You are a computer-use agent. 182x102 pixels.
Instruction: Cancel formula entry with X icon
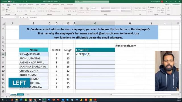pyautogui.click(x=20, y=17)
